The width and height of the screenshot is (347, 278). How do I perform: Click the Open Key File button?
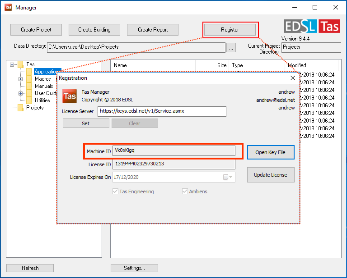click(271, 152)
